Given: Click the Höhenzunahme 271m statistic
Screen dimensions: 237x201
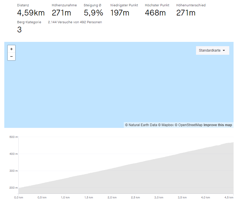Looking at the screenshot, I should click(x=61, y=13).
